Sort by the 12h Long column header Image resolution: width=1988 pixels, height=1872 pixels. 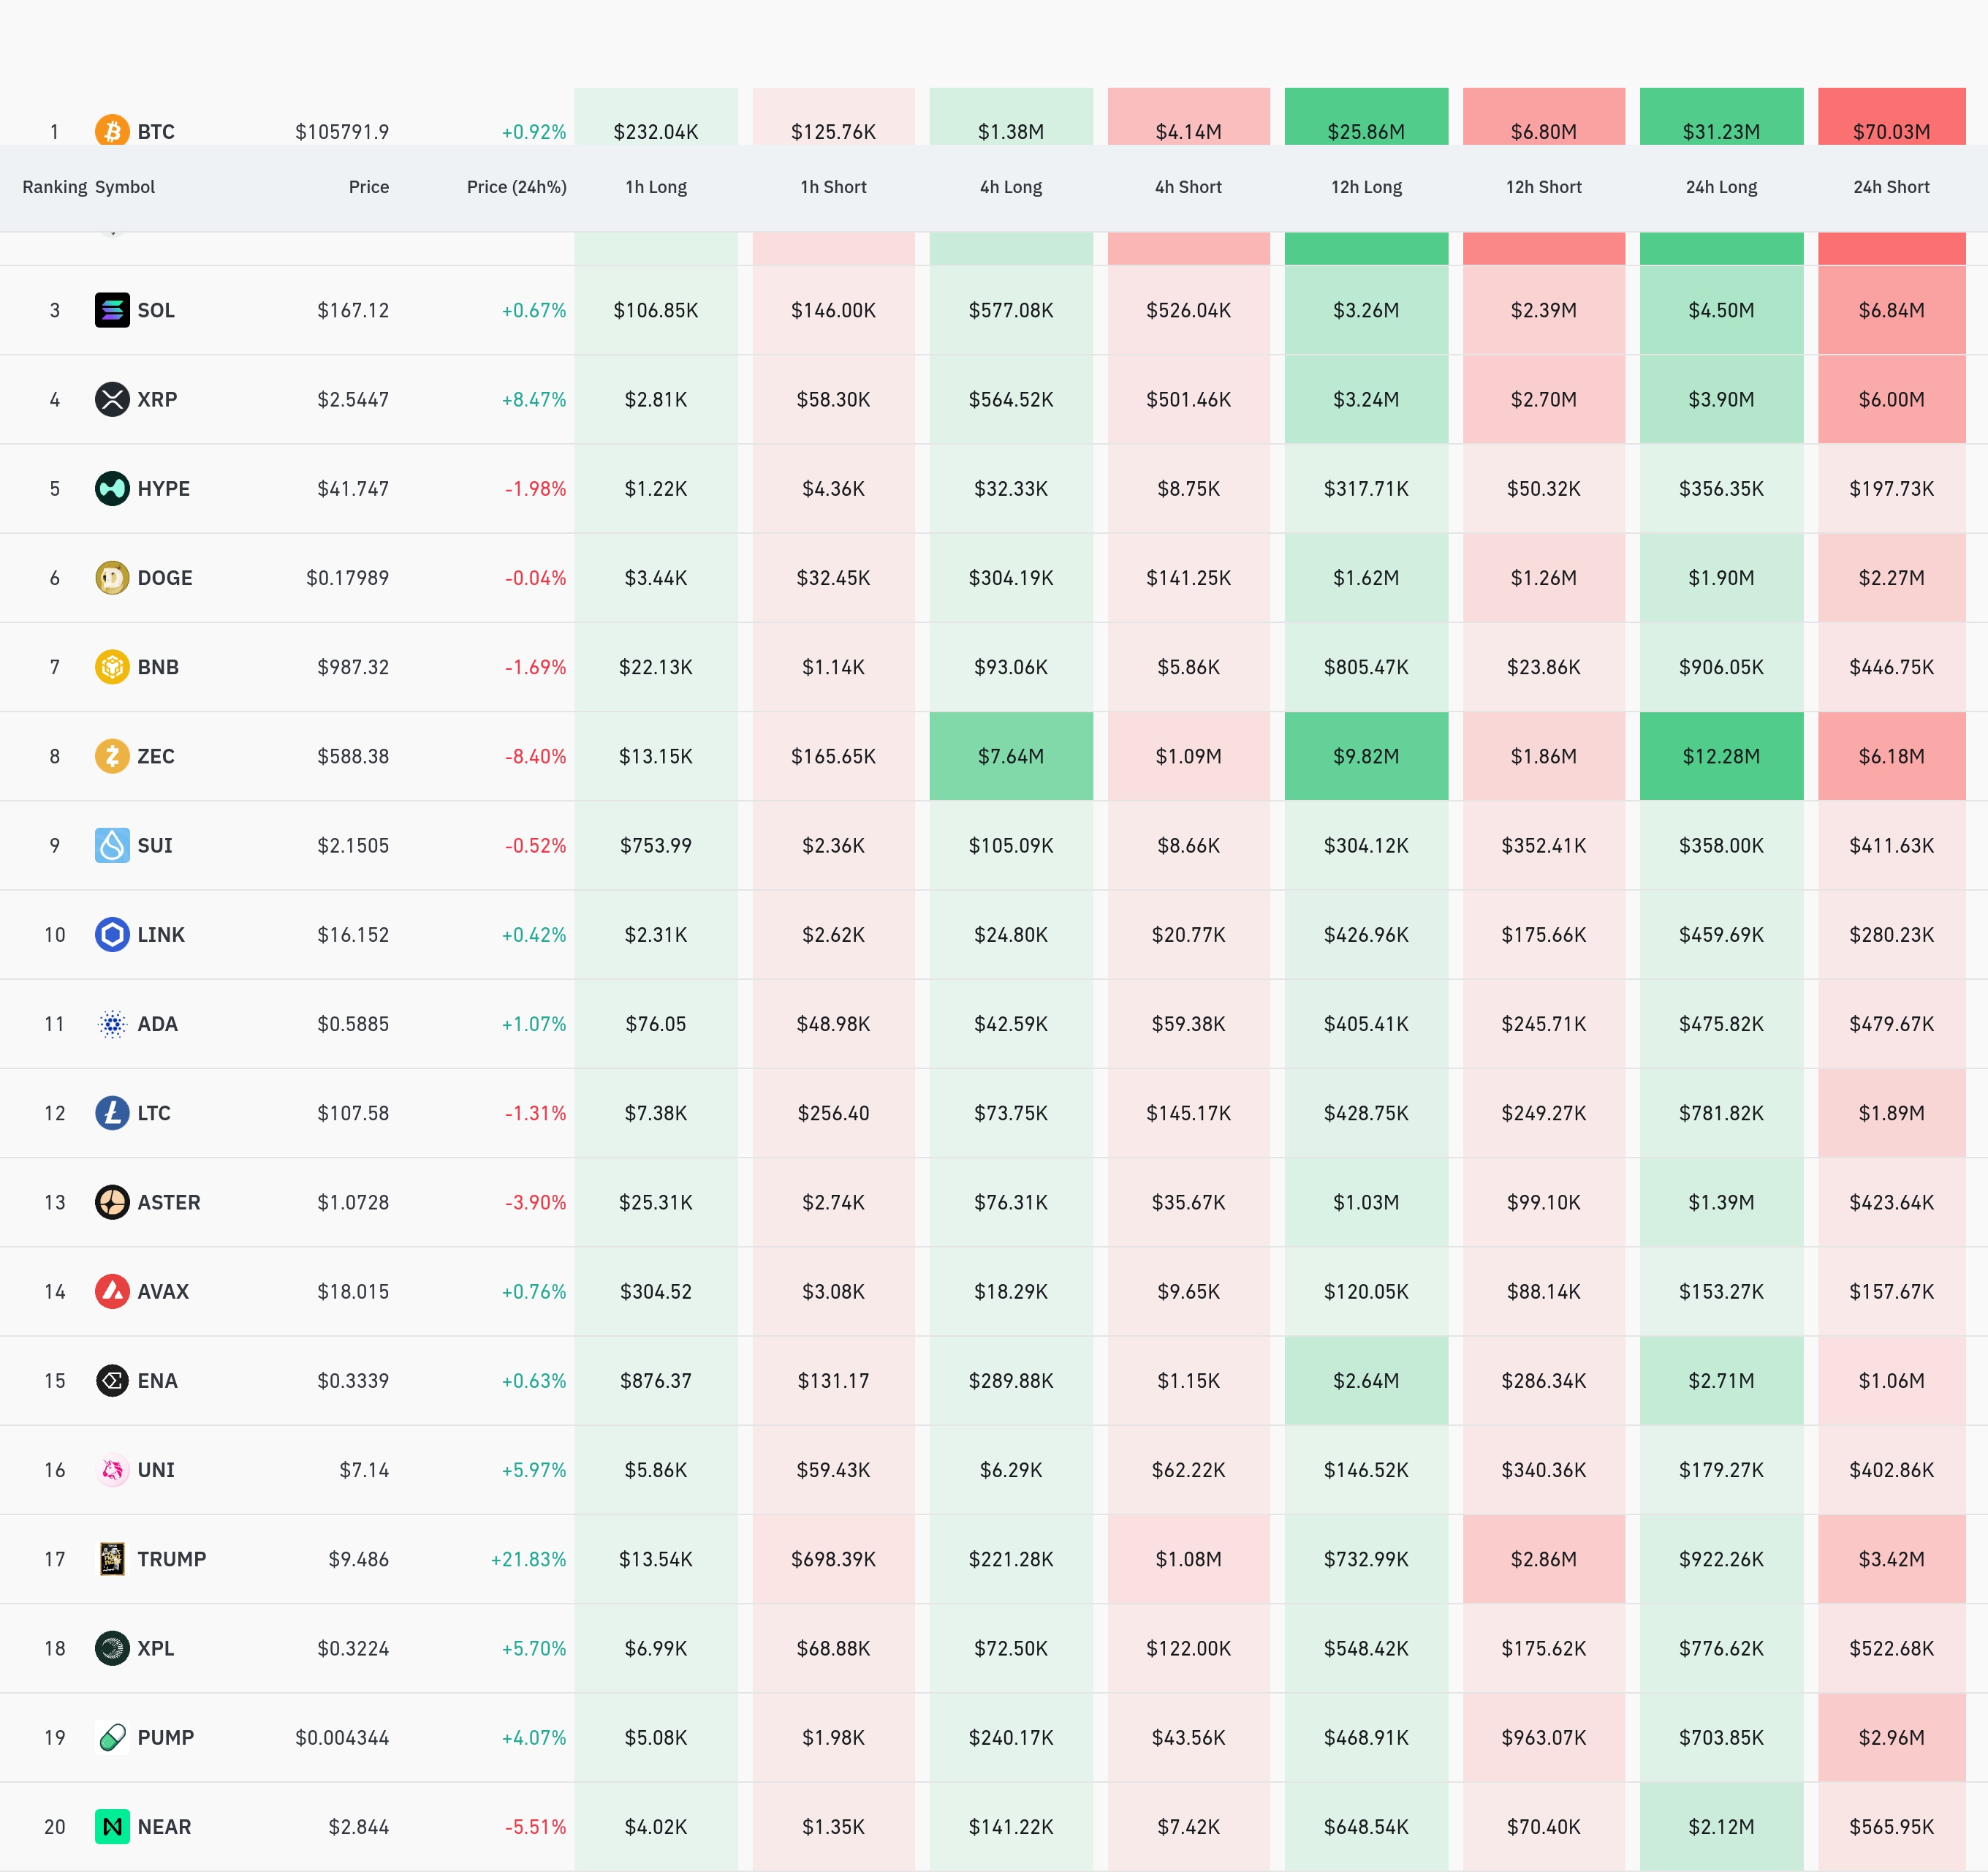click(1366, 187)
